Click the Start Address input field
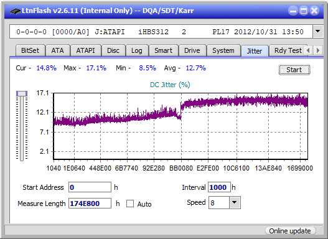 click(90, 187)
